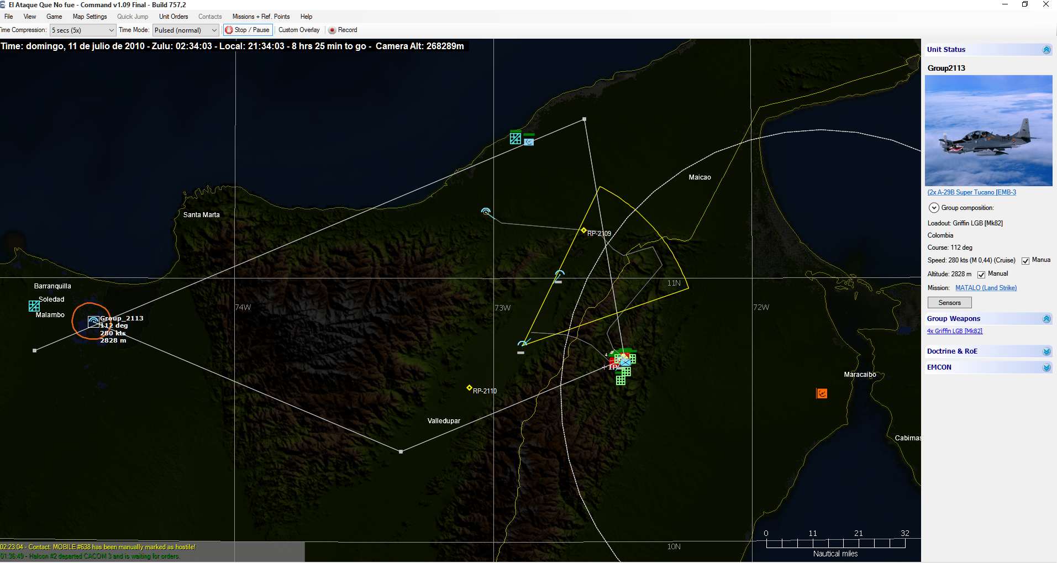This screenshot has height=563, width=1057.
Task: Click the Group2113 unit name heading
Action: (946, 68)
